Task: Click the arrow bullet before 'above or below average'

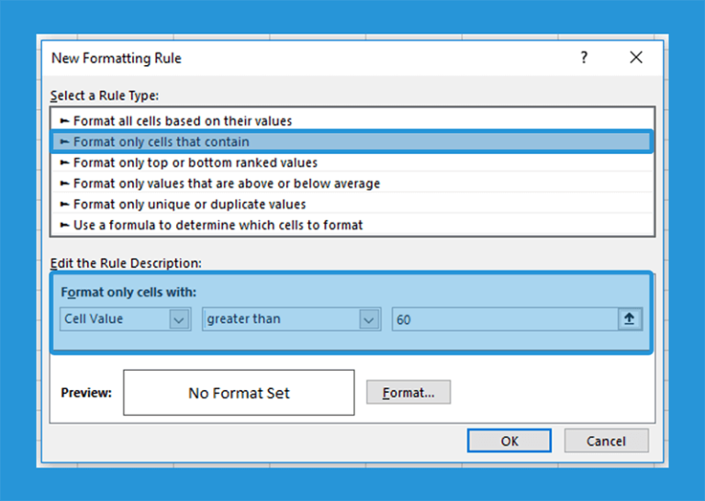Action: [x=64, y=183]
